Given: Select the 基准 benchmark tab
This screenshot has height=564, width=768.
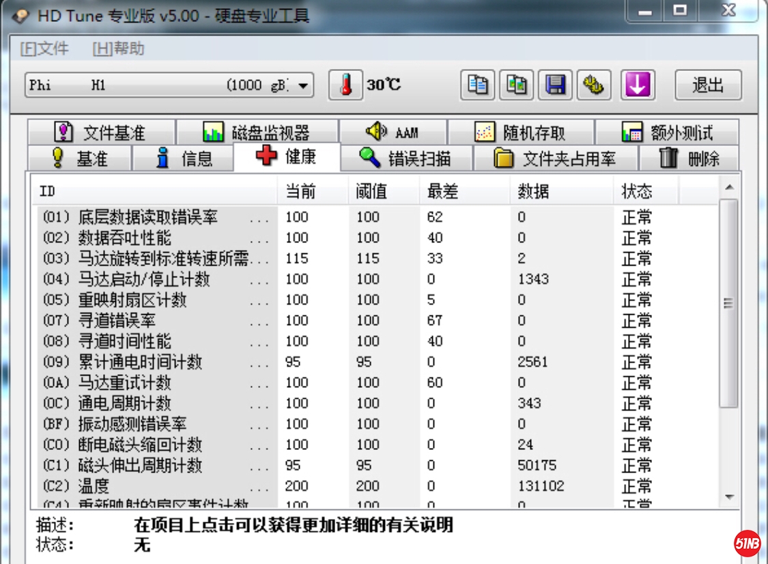Looking at the screenshot, I should coord(80,158).
